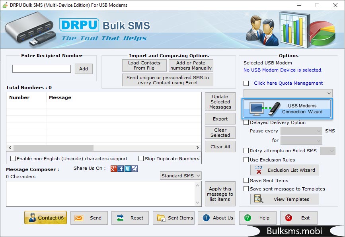
Task: Click the View Templates magnifier icon
Action: [x=259, y=199]
